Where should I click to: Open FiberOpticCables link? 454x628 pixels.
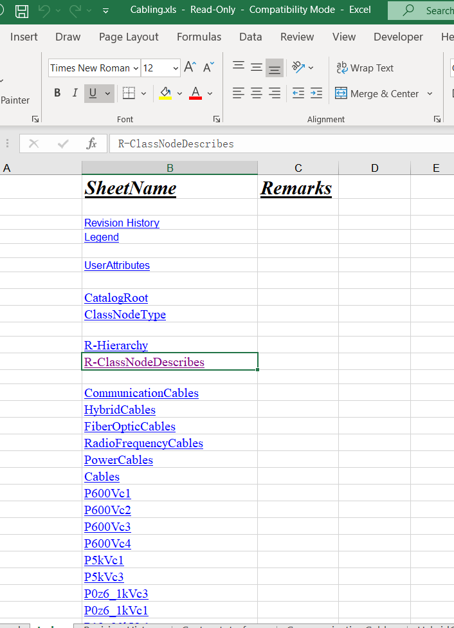point(130,427)
